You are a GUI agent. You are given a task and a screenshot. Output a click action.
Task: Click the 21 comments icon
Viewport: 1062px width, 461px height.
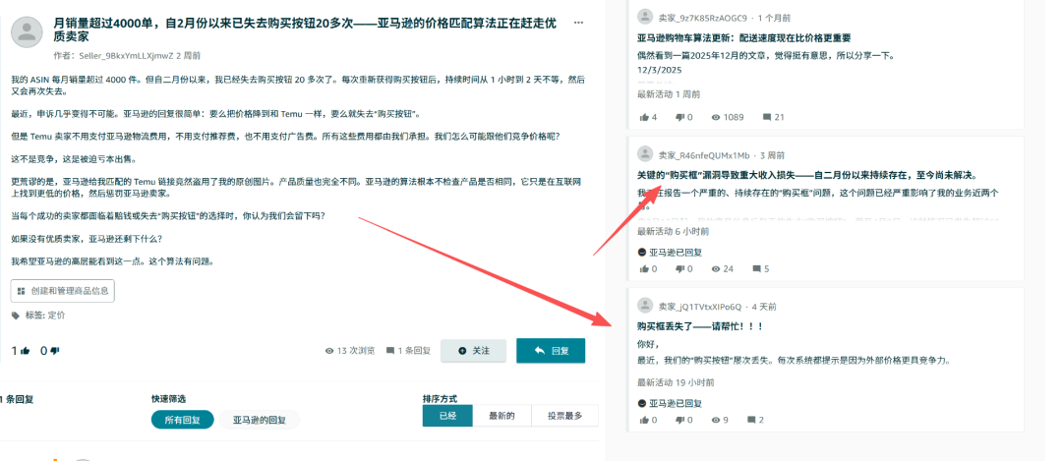pyautogui.click(x=767, y=117)
